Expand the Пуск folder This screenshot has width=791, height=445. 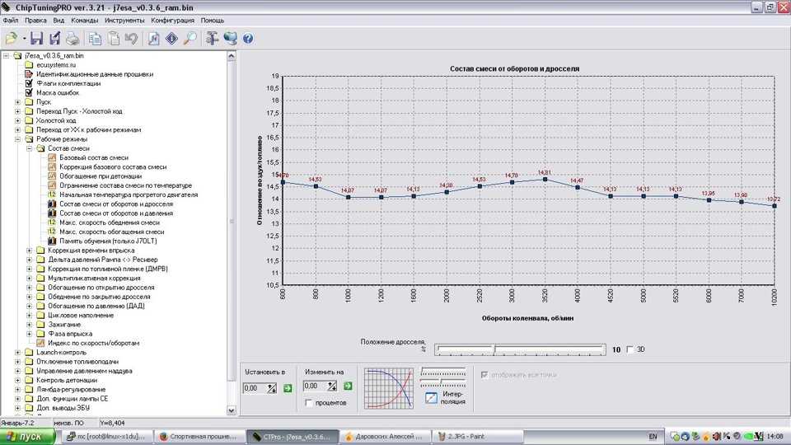[x=17, y=102]
